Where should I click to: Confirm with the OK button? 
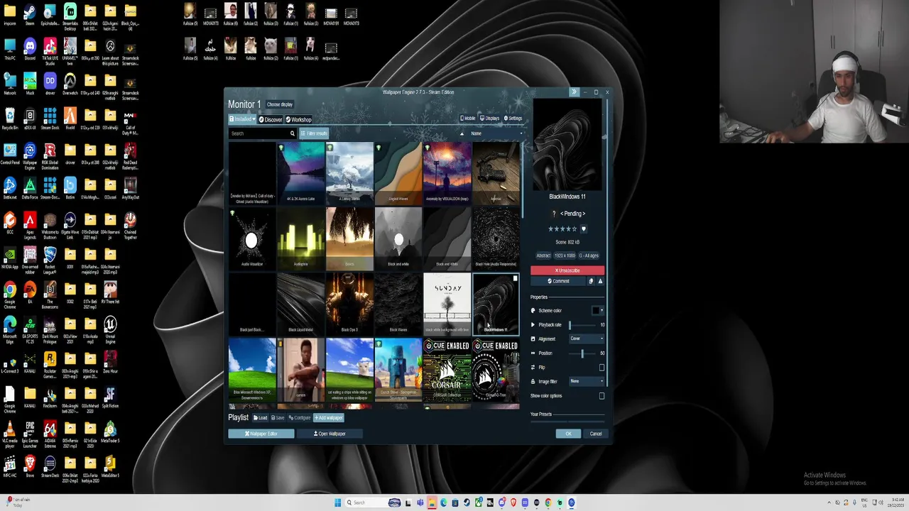pos(568,434)
